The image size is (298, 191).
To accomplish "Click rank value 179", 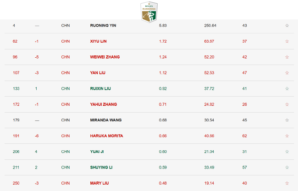I will coord(16,120).
